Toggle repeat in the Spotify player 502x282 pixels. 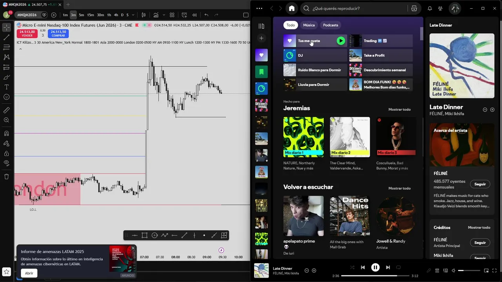[x=398, y=268]
